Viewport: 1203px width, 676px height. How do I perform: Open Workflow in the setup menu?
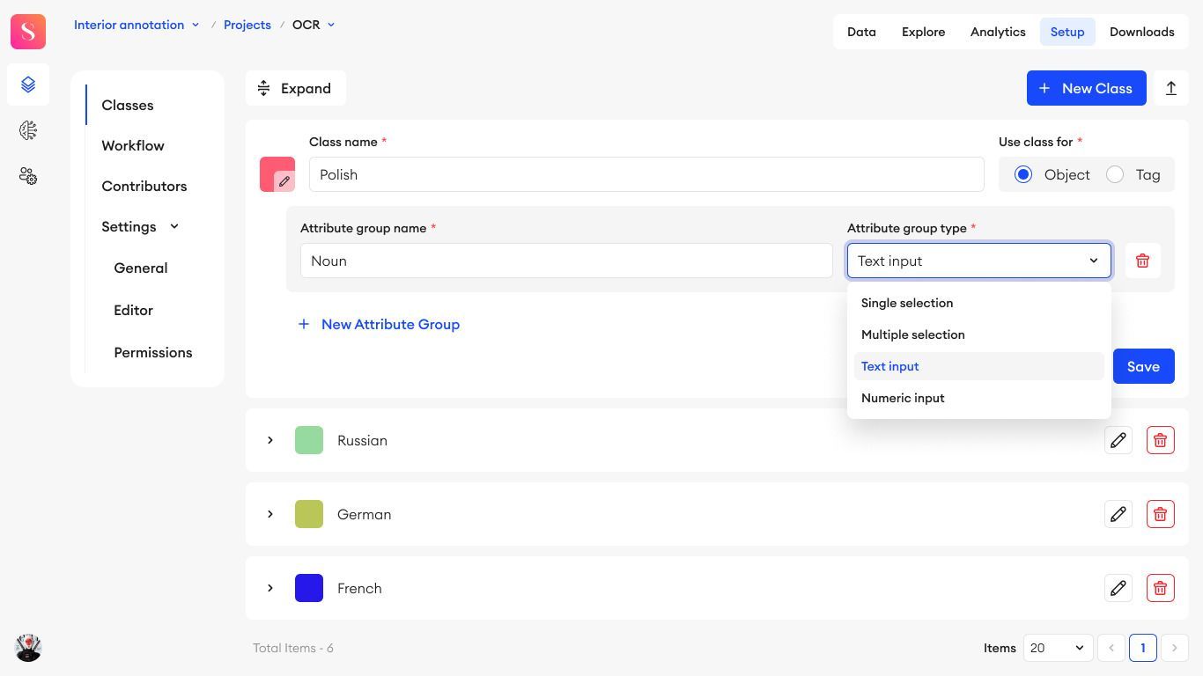pyautogui.click(x=133, y=145)
